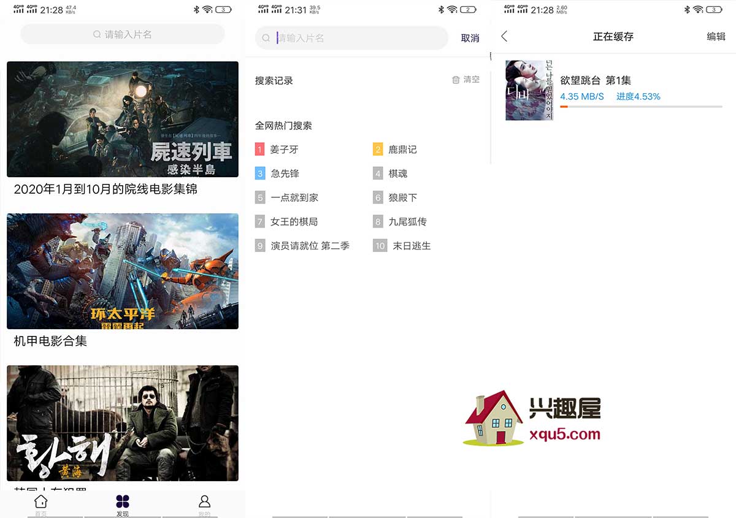Tap the 4.35 MB/S download speed
The width and height of the screenshot is (736, 518).
[x=582, y=96]
